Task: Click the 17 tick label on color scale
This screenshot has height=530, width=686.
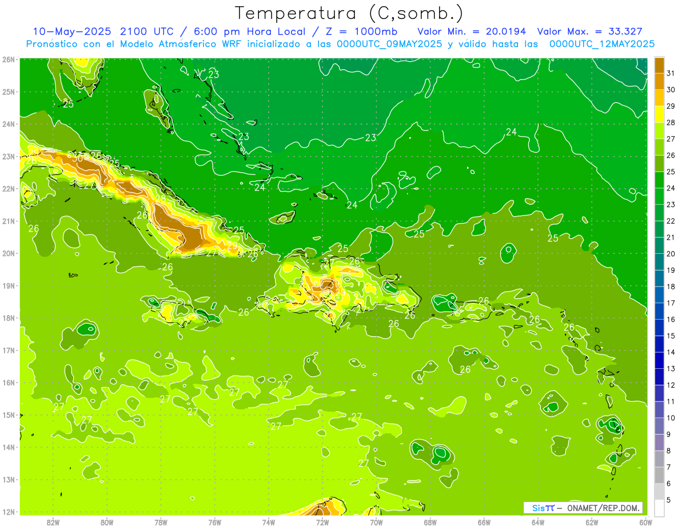Action: click(671, 303)
